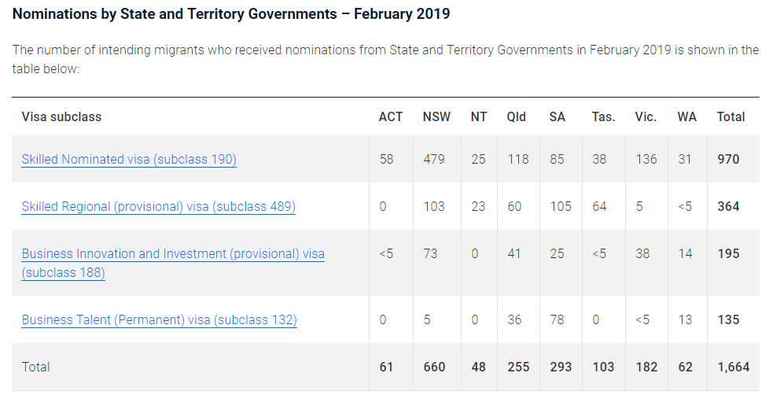Click the 660 NSW total in the bottom row

click(434, 367)
